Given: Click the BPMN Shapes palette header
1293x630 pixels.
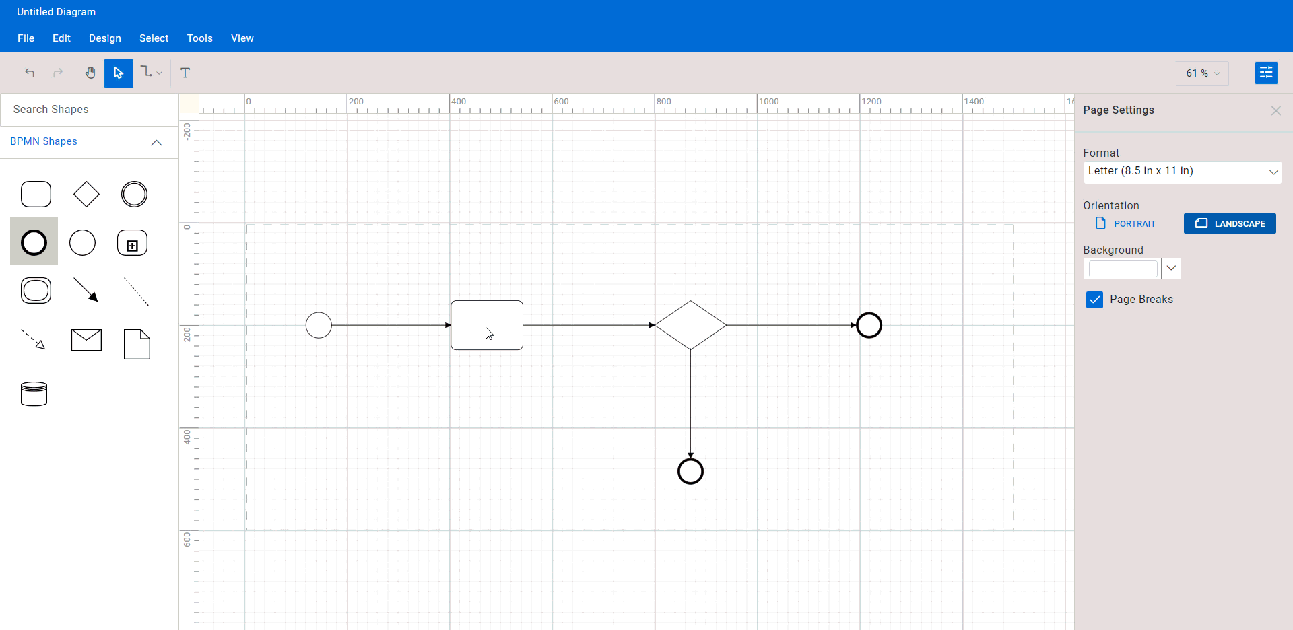Looking at the screenshot, I should point(89,142).
